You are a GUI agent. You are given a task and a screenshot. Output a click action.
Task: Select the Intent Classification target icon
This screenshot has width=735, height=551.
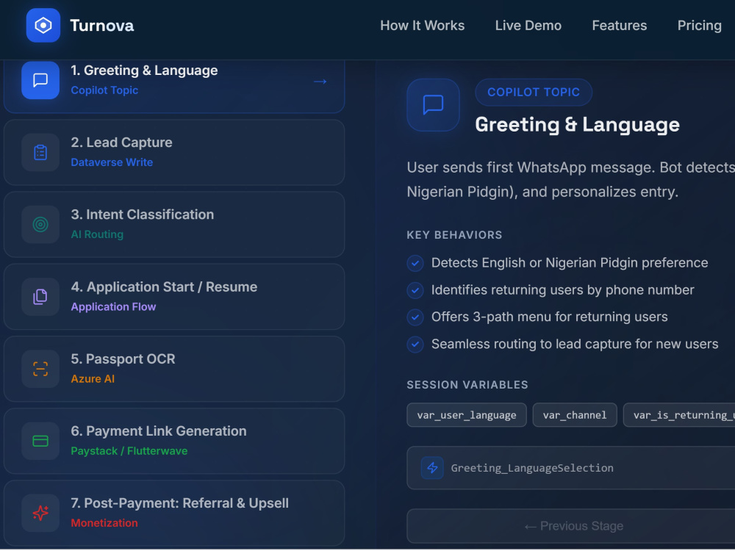coord(40,224)
